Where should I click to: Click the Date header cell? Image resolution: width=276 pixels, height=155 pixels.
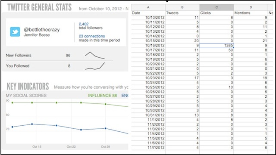coord(148,13)
